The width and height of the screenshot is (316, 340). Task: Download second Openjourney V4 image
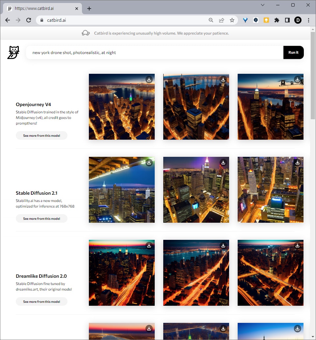223,80
